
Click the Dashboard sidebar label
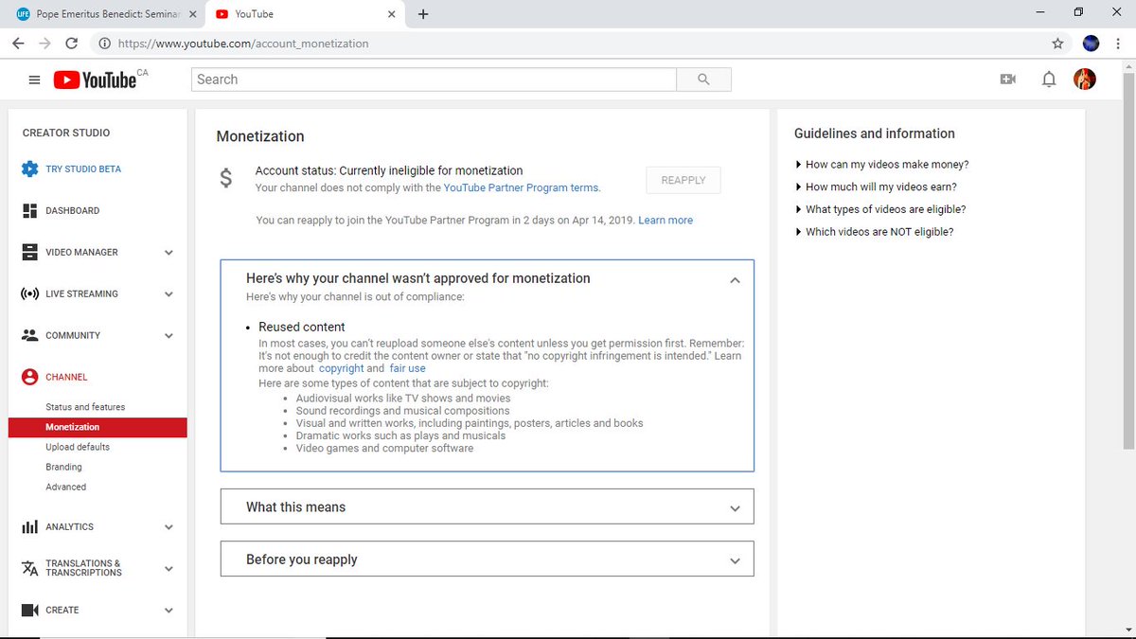pos(72,210)
